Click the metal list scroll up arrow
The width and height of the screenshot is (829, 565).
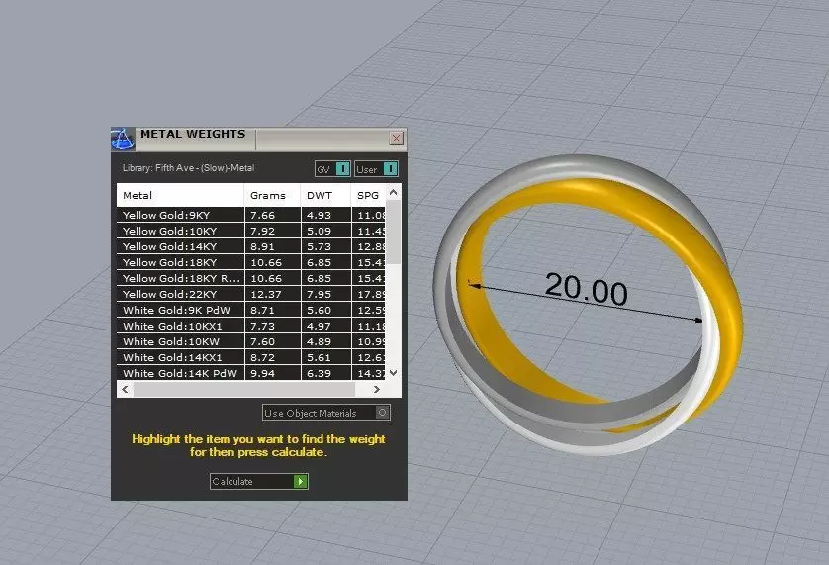(x=393, y=193)
